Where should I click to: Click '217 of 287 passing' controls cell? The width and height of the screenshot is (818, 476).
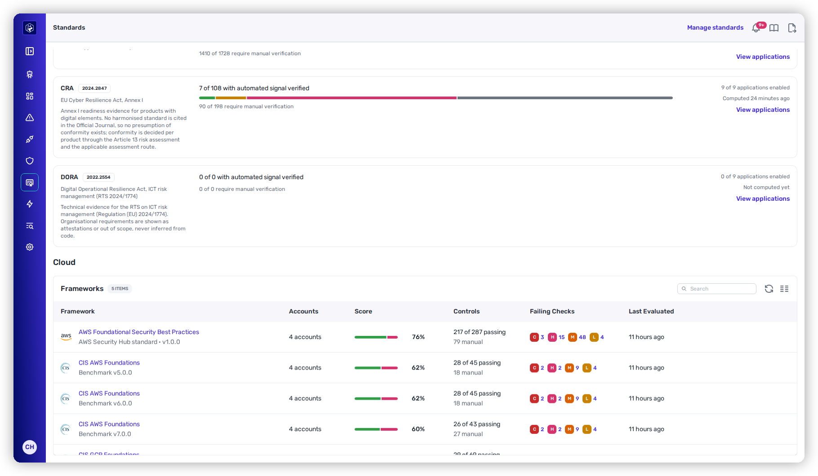click(480, 332)
